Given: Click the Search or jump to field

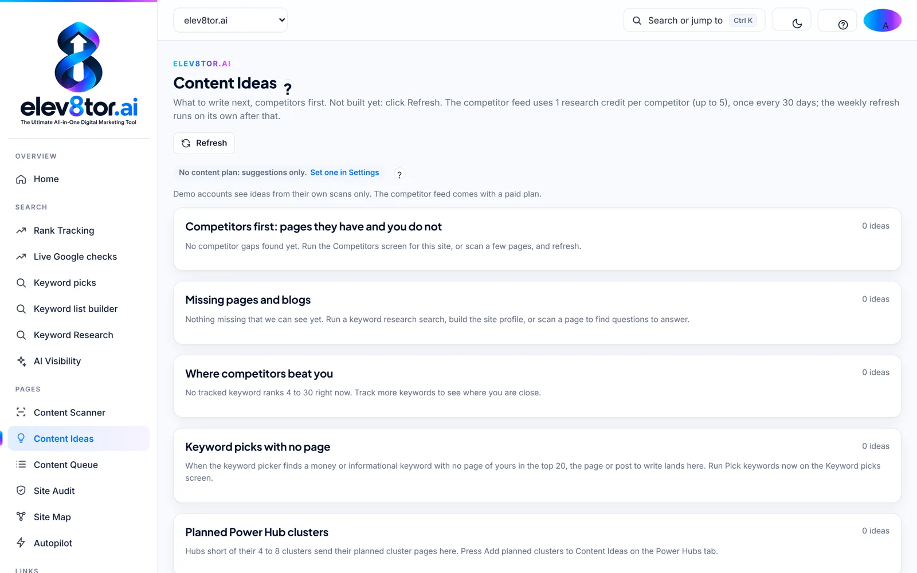Looking at the screenshot, I should click(694, 20).
